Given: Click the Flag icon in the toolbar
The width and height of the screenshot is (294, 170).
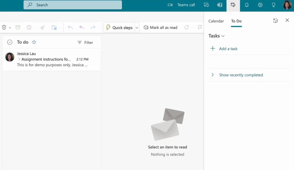Looking at the screenshot, I should point(200,27).
